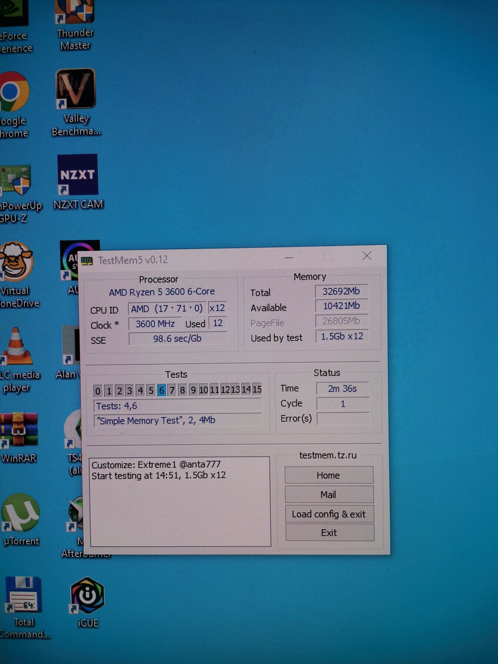Open Virtual CloneDrive desktop icon
The height and width of the screenshot is (664, 498).
coord(18,275)
